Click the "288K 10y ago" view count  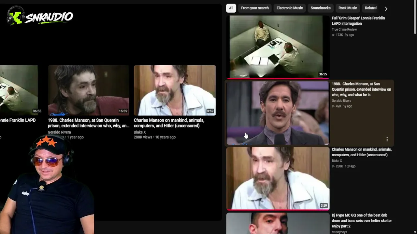pyautogui.click(x=343, y=166)
